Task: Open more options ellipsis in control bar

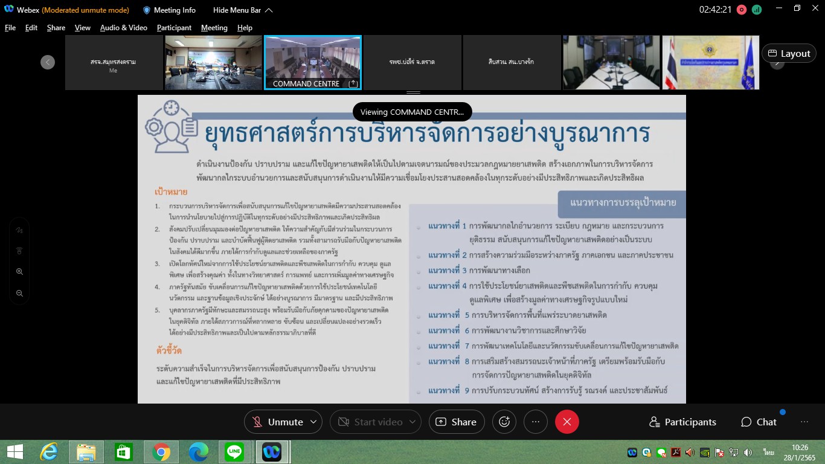Action: click(535, 422)
